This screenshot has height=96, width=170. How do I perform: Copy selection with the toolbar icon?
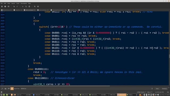pyautogui.click(x=26, y=6)
